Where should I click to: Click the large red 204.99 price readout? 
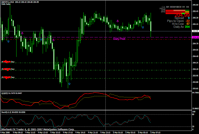point(182,15)
